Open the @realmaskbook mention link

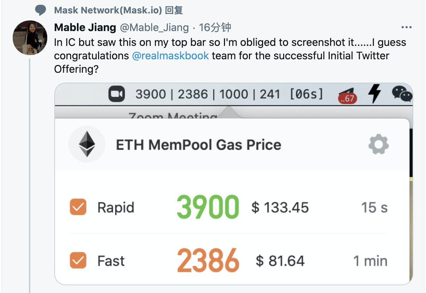pyautogui.click(x=170, y=55)
